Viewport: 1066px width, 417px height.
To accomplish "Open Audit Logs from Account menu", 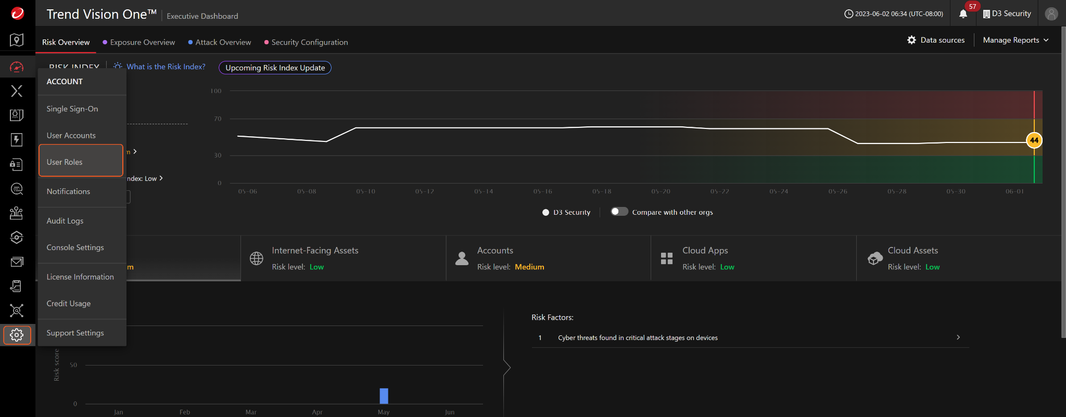I will [65, 221].
